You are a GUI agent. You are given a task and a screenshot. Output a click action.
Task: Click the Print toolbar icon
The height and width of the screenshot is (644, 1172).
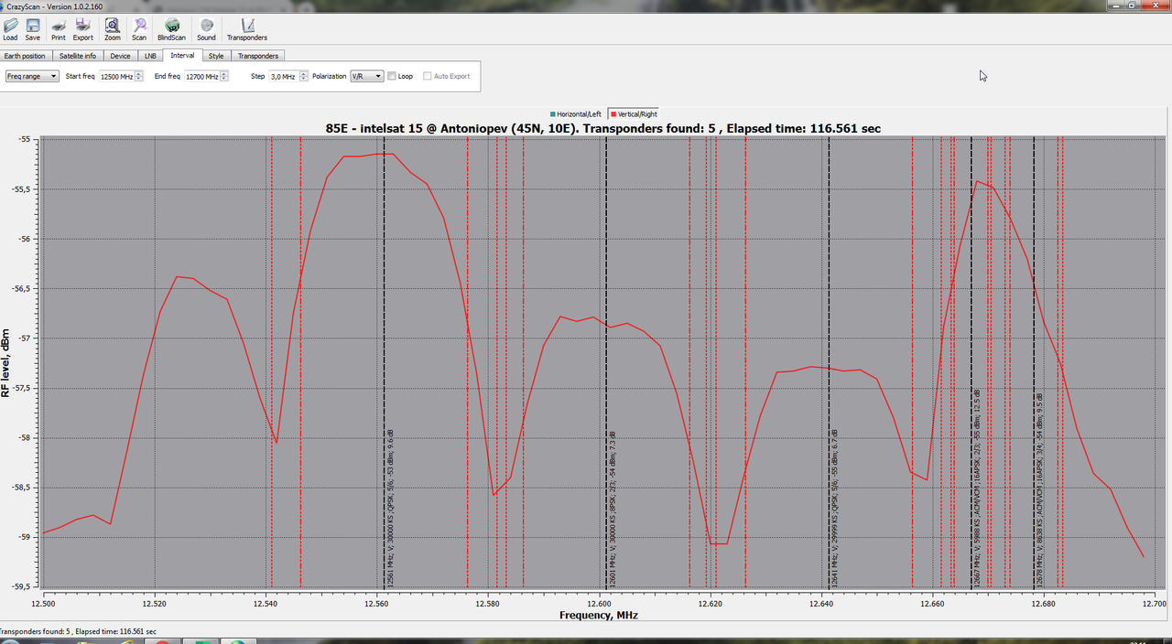[59, 29]
